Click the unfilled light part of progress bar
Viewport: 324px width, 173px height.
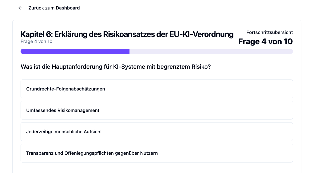pos(211,51)
